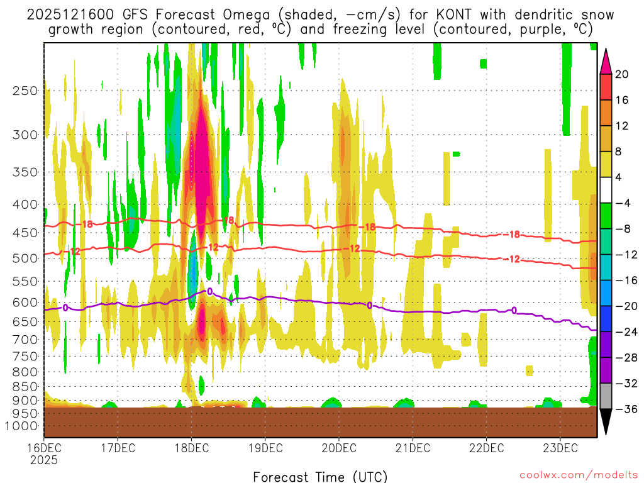This screenshot has width=644, height=483.
Task: Click the 23DEC date label
Action: pos(560,448)
